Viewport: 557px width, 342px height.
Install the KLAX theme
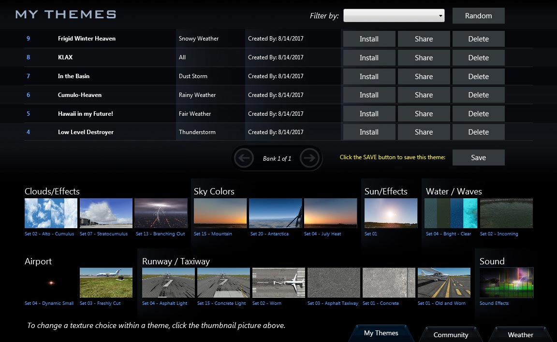369,57
